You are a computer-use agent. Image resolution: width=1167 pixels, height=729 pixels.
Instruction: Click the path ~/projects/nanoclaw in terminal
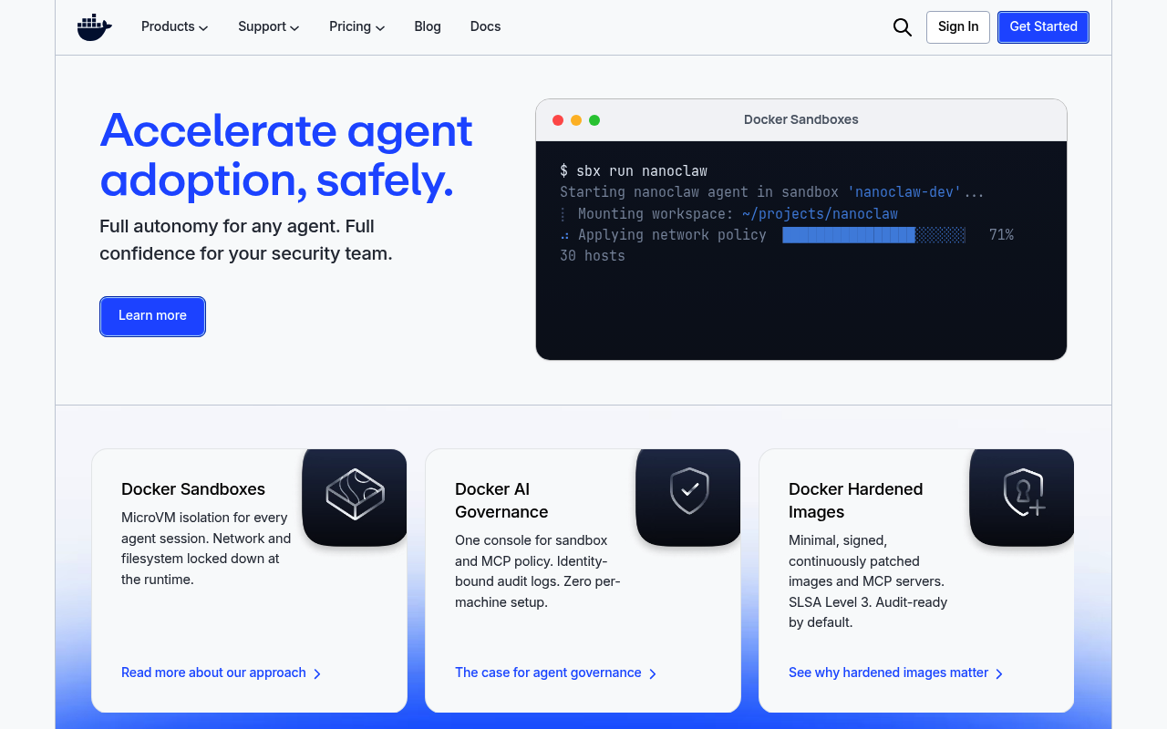point(820,214)
